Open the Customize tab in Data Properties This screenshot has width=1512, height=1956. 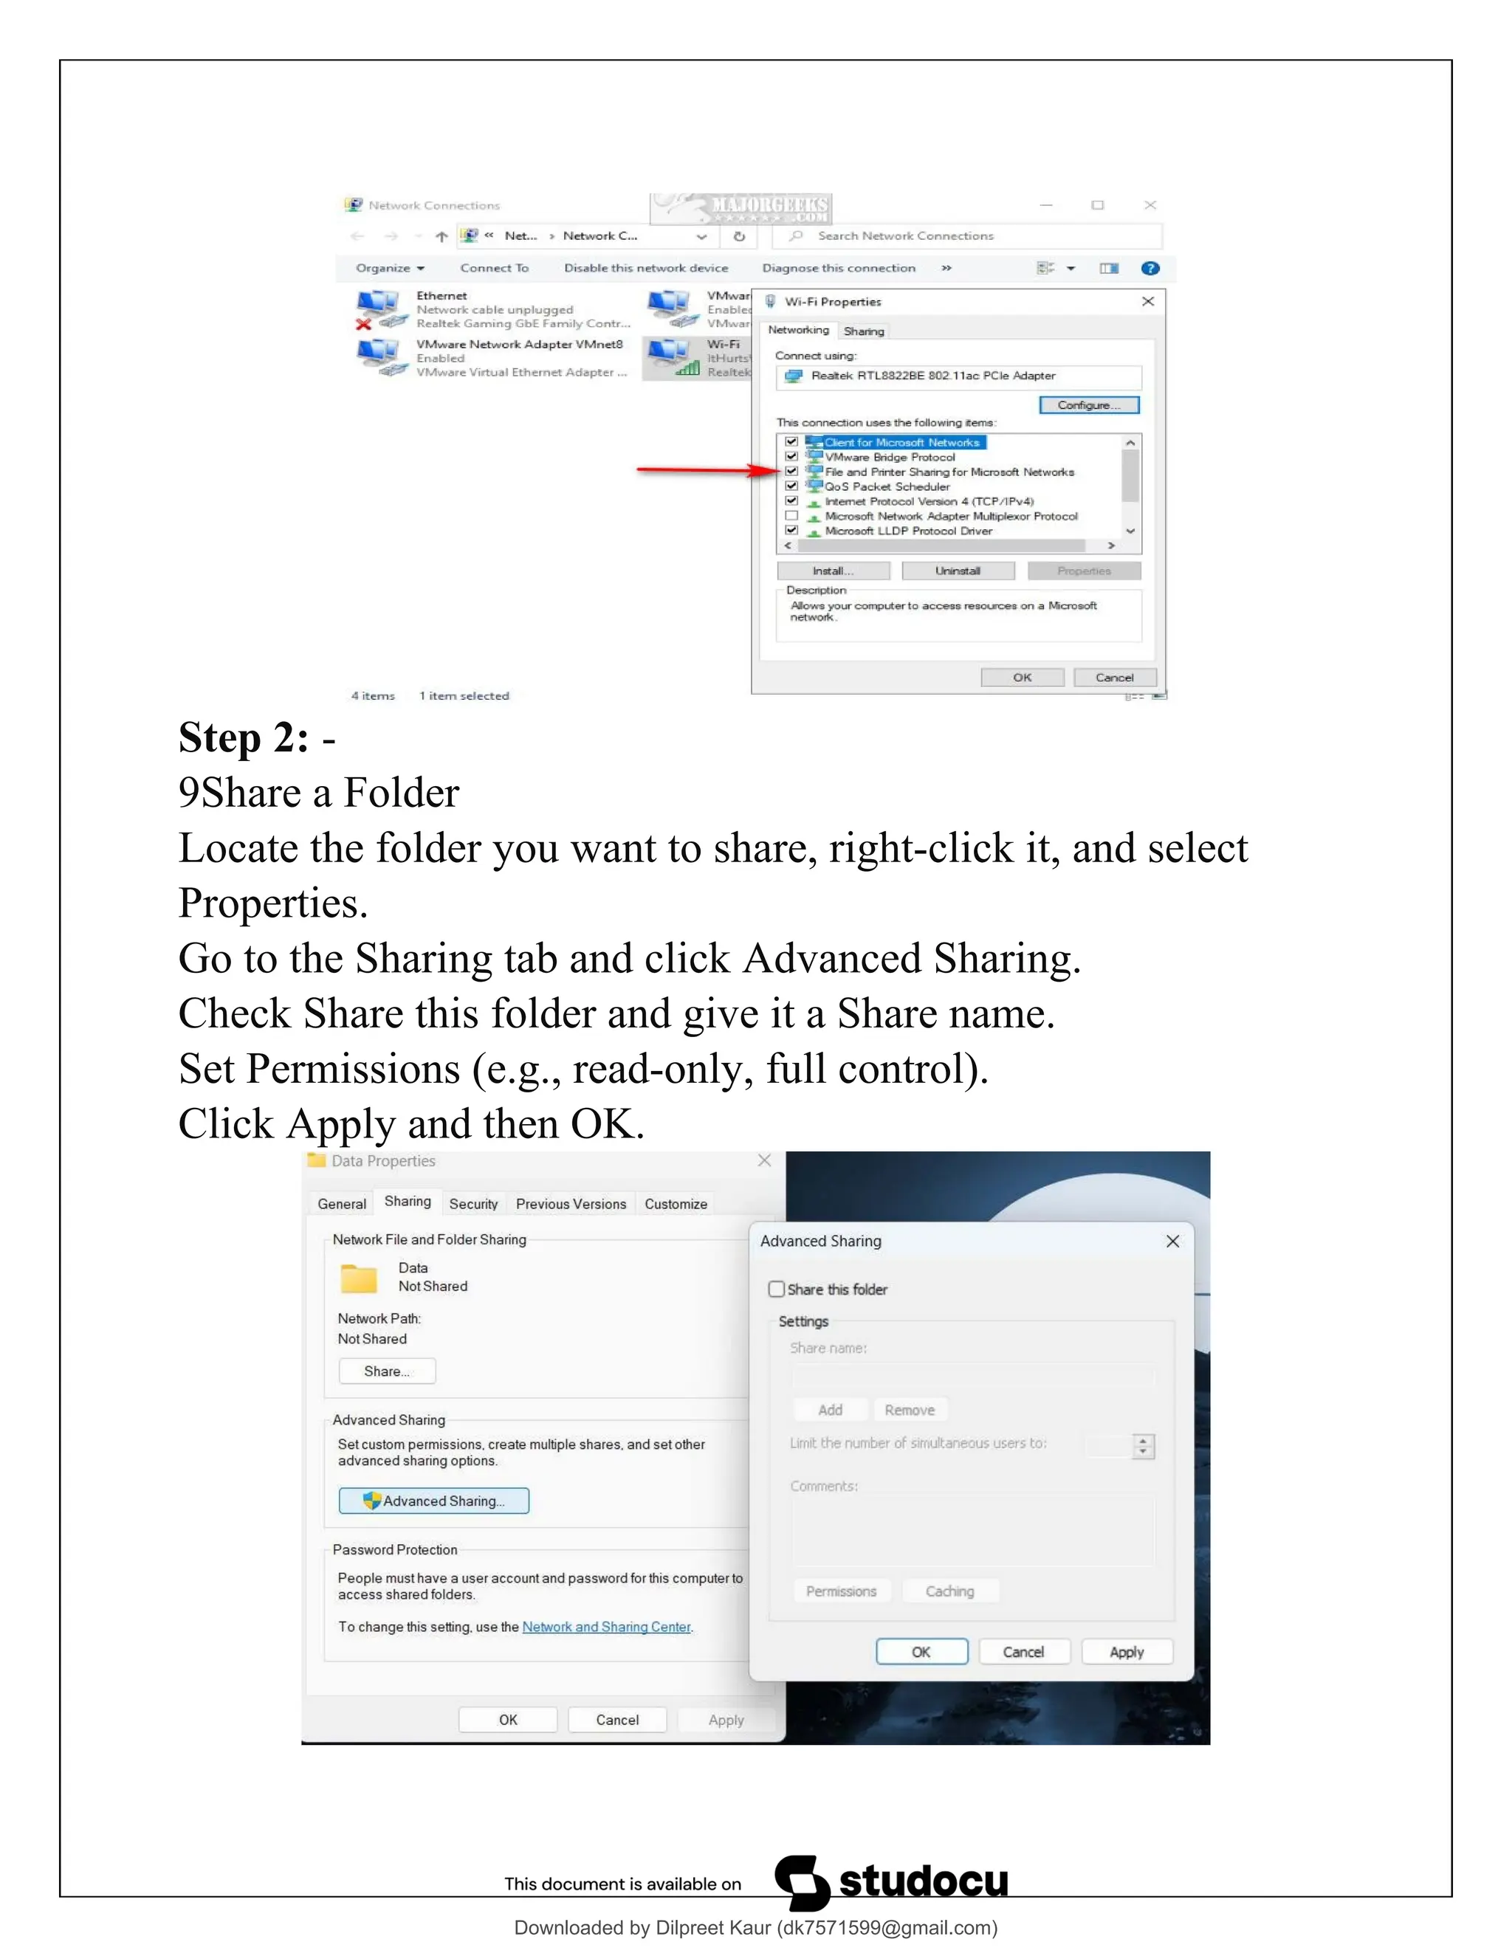tap(676, 1204)
